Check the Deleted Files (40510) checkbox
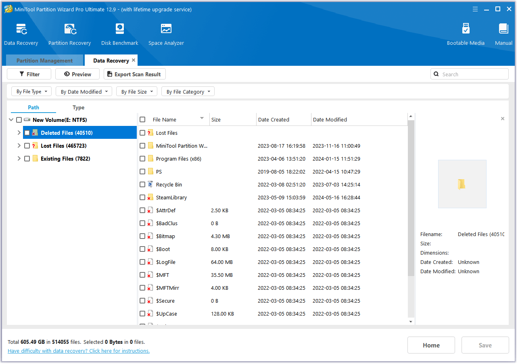This screenshot has height=364, width=518. pos(27,133)
